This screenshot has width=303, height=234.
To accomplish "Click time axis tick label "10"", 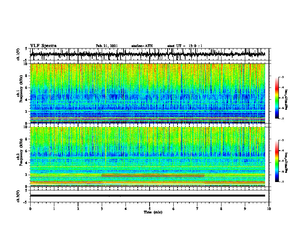I will point(269,209).
